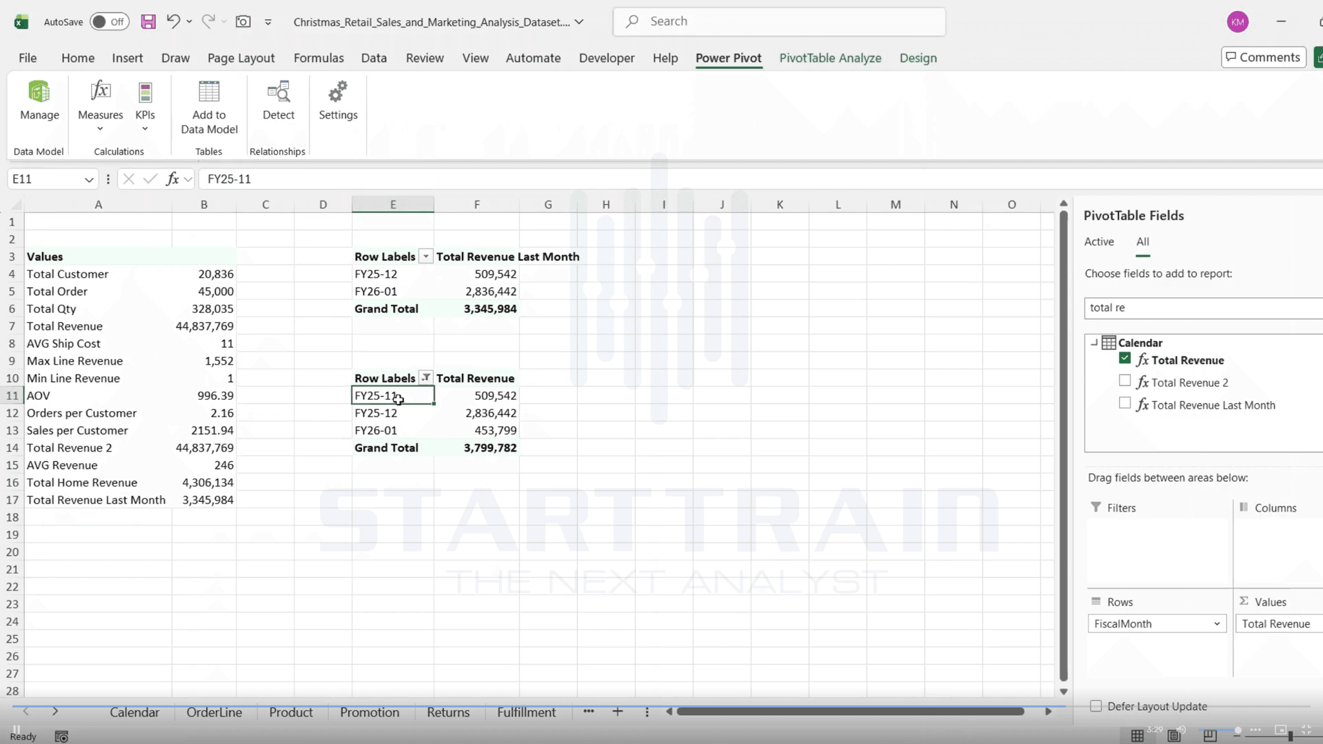The height and width of the screenshot is (744, 1323).
Task: Open Customize Quick Access Toolbar dropdown
Action: click(268, 22)
